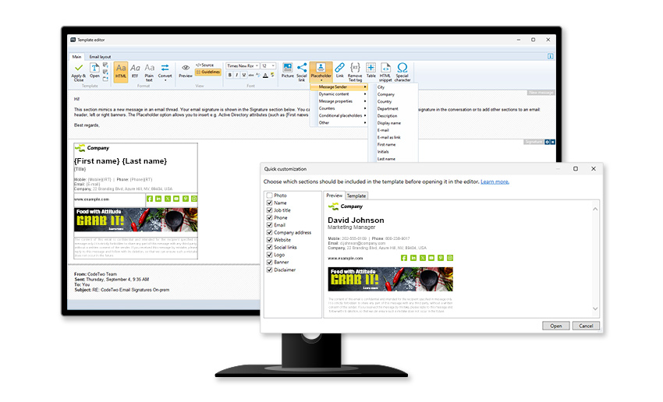The height and width of the screenshot is (402, 663).
Task: Click the Table insert icon
Action: click(x=370, y=69)
